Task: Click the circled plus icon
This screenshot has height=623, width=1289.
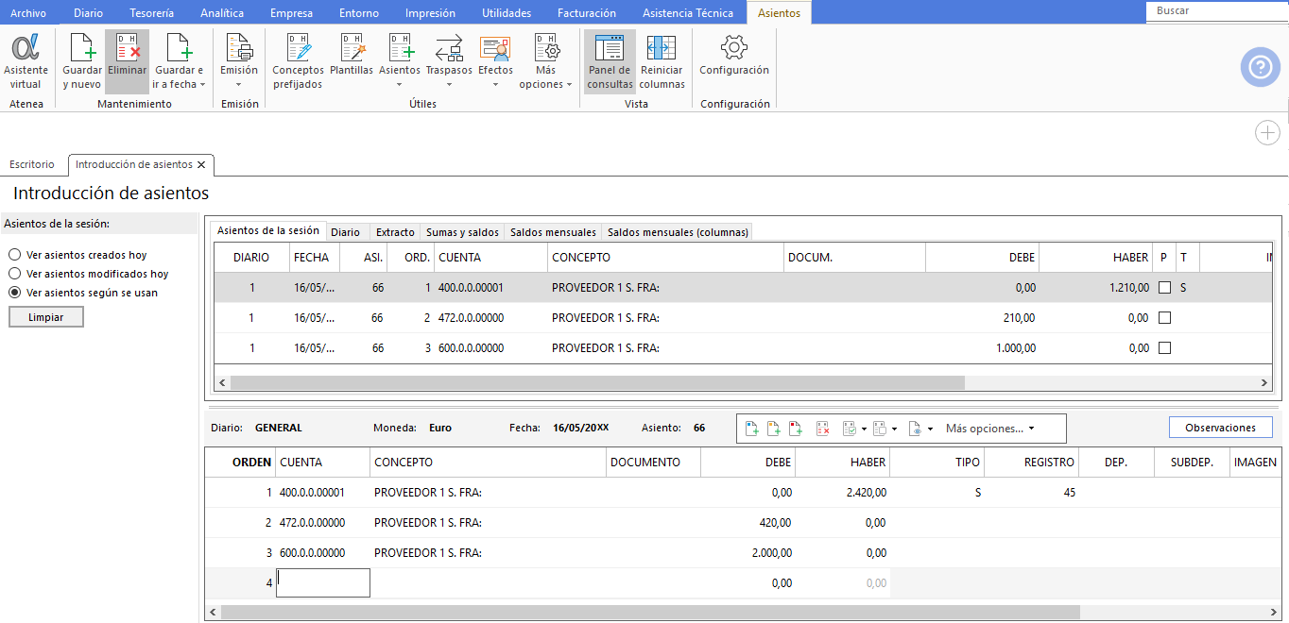Action: pyautogui.click(x=1267, y=133)
